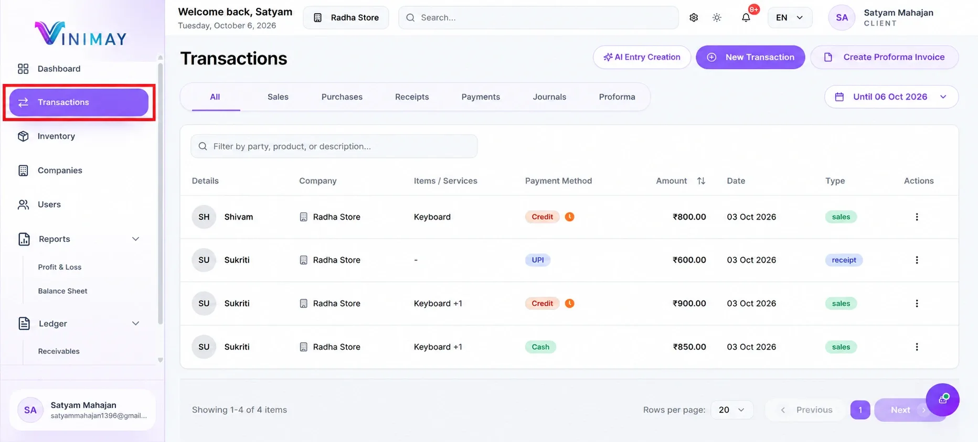Screen dimensions: 978x442
Task: Click the receipt type badge
Action: (844, 260)
